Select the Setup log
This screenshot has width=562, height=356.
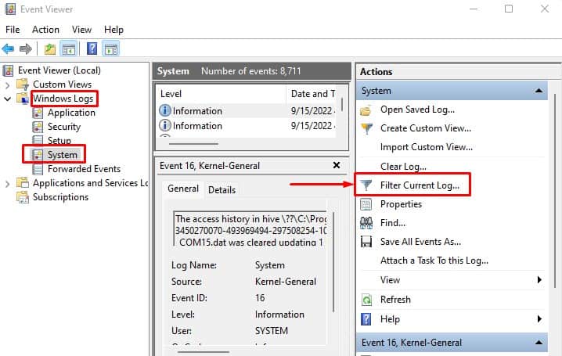[59, 140]
